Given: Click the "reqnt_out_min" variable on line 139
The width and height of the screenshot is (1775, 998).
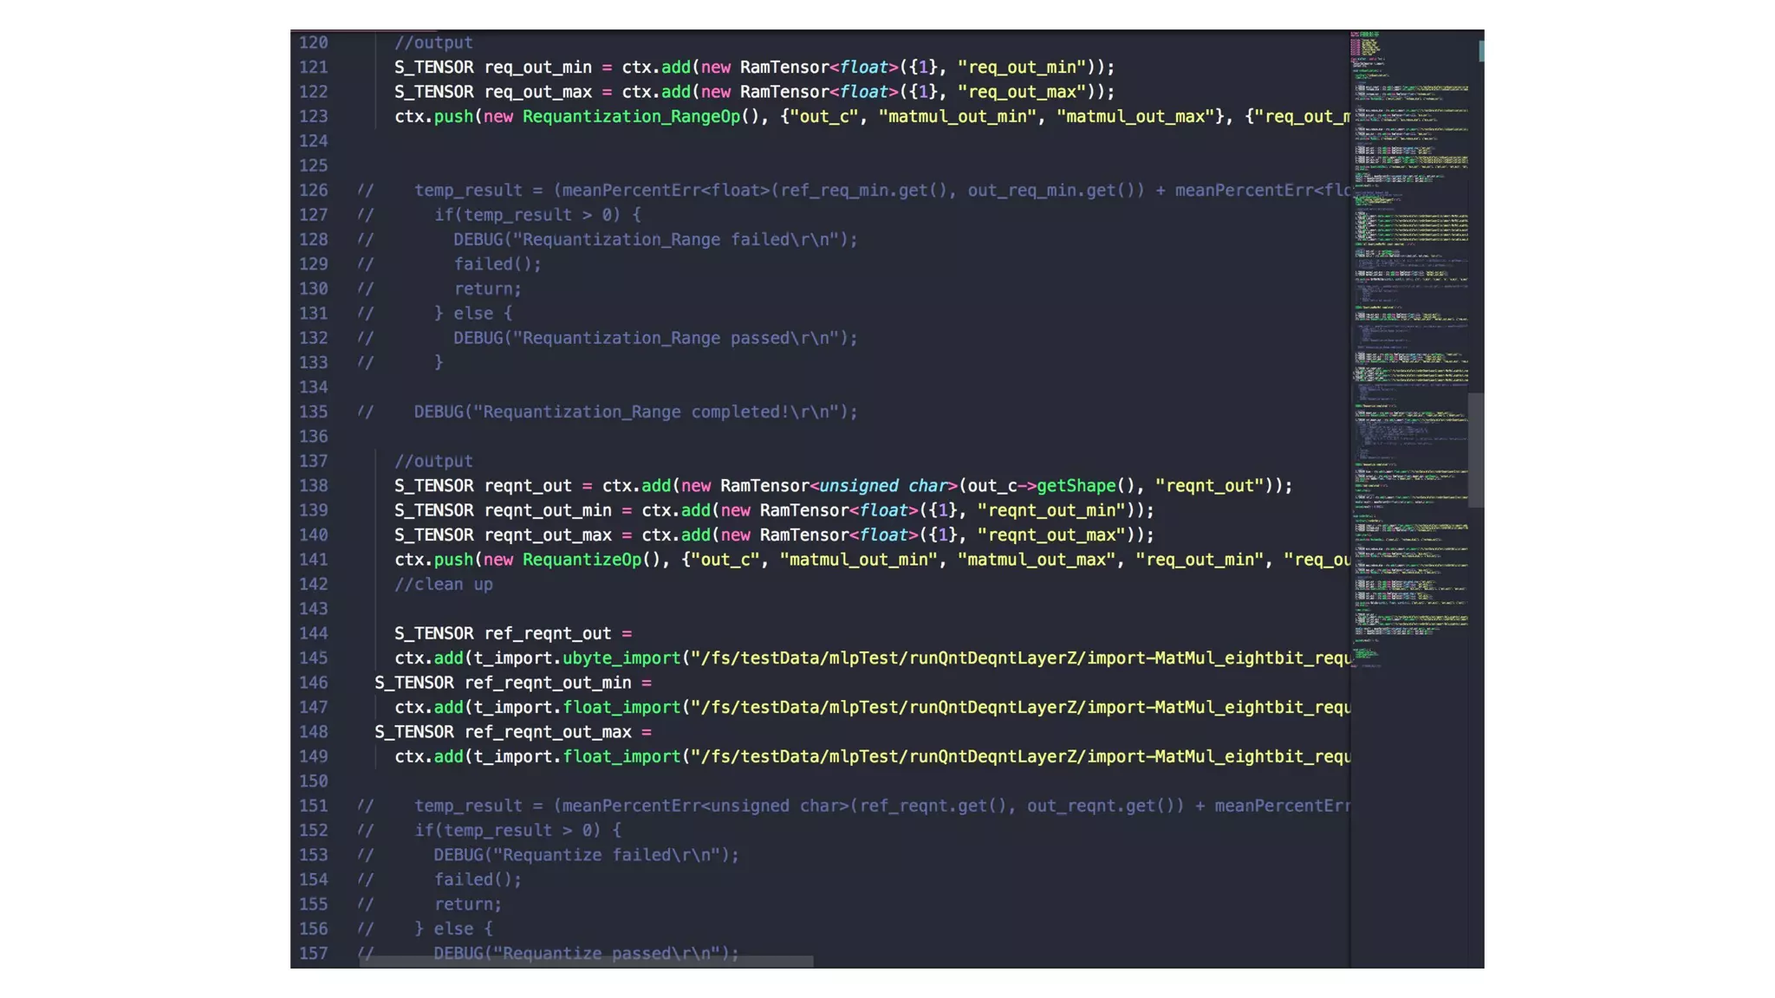Looking at the screenshot, I should 548,510.
